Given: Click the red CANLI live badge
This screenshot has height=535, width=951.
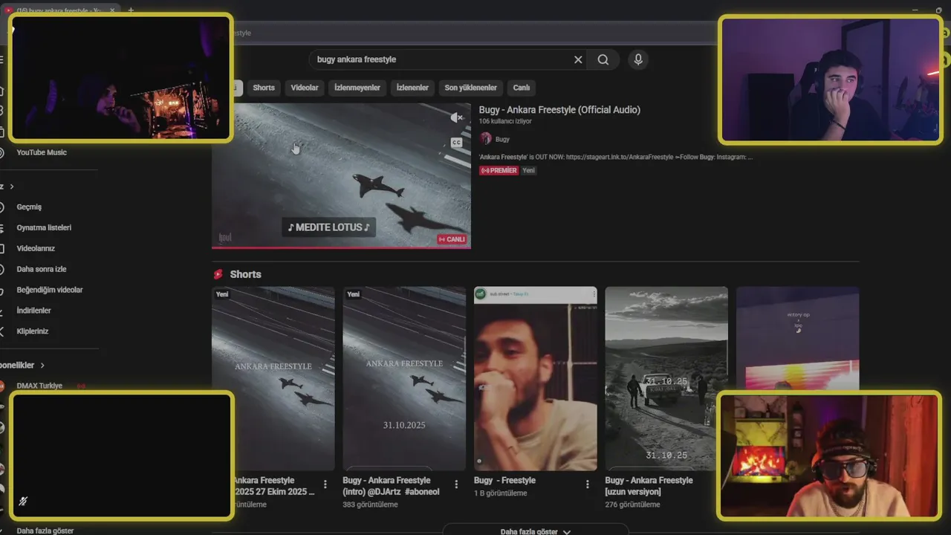Looking at the screenshot, I should click(452, 239).
